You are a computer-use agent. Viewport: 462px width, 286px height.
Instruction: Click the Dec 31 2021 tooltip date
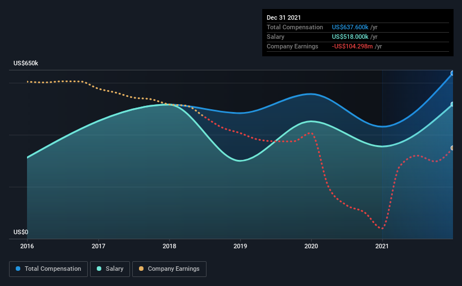(284, 17)
